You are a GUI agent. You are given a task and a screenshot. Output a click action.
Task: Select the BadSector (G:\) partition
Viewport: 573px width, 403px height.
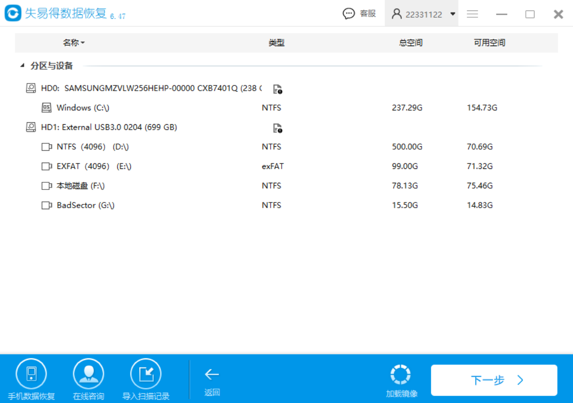coord(85,205)
